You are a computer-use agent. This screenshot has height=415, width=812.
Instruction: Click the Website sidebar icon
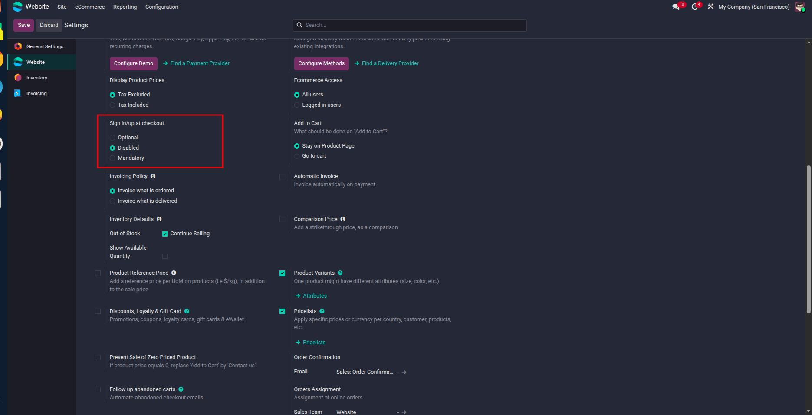(x=18, y=62)
